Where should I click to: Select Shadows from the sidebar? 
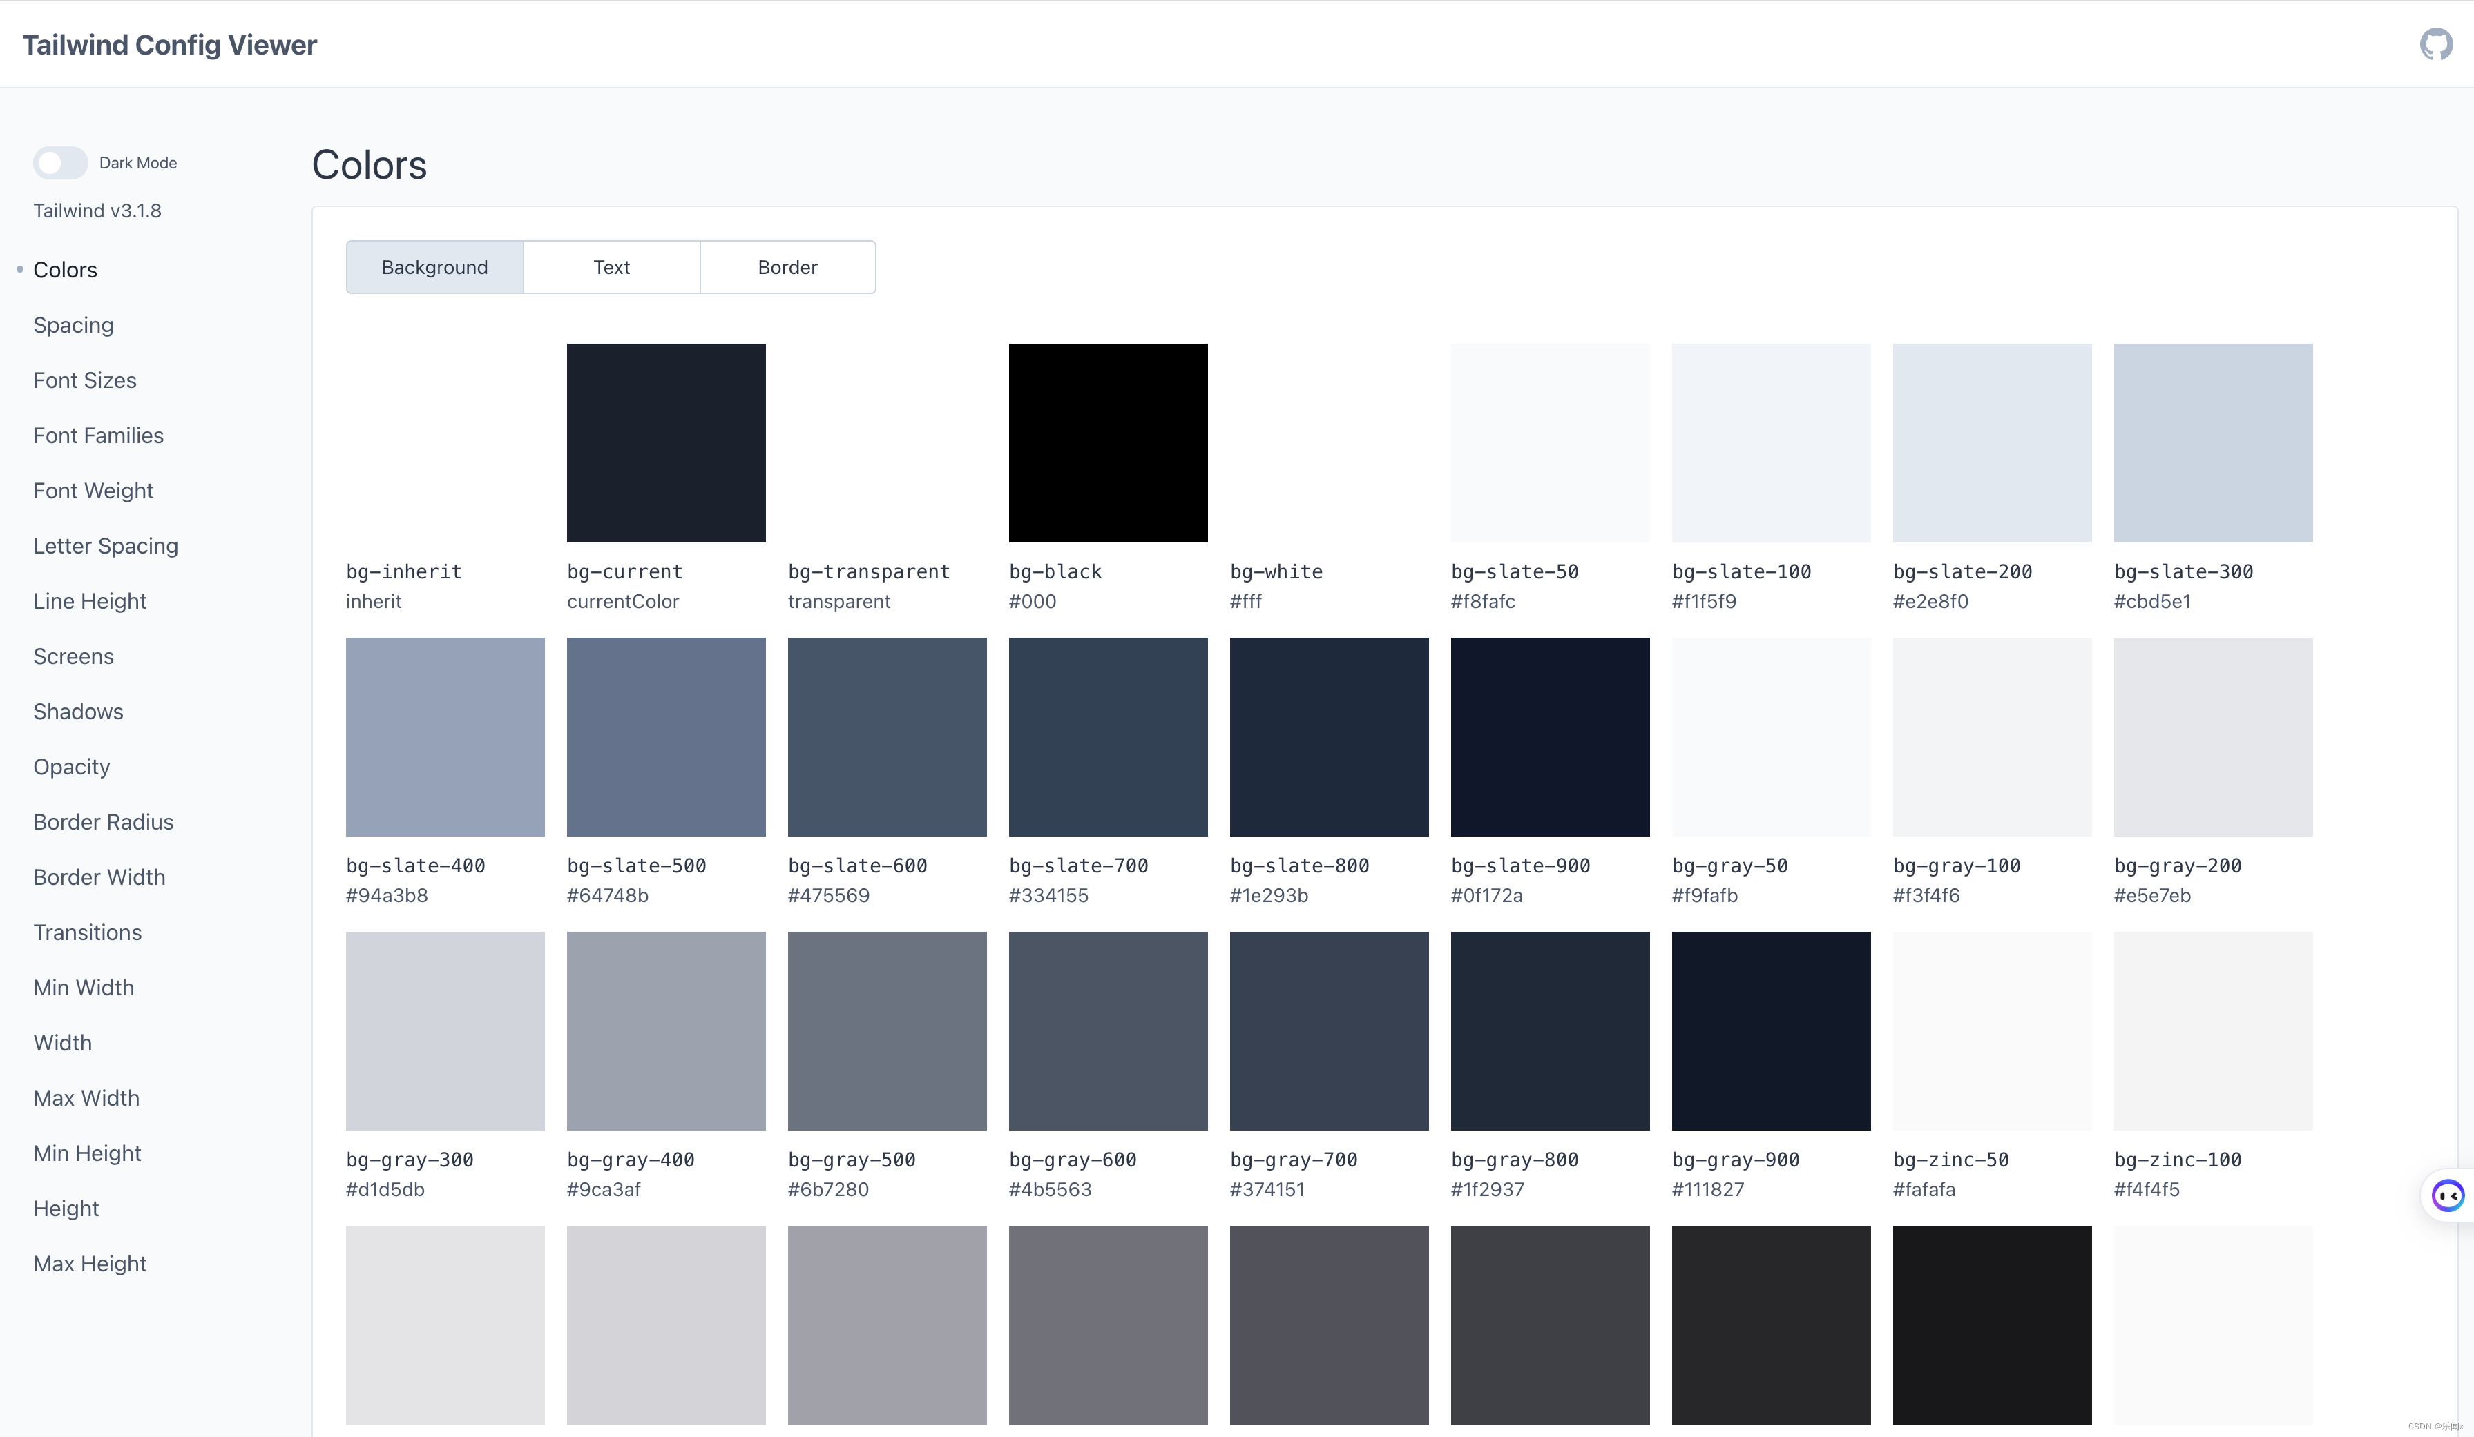[77, 712]
